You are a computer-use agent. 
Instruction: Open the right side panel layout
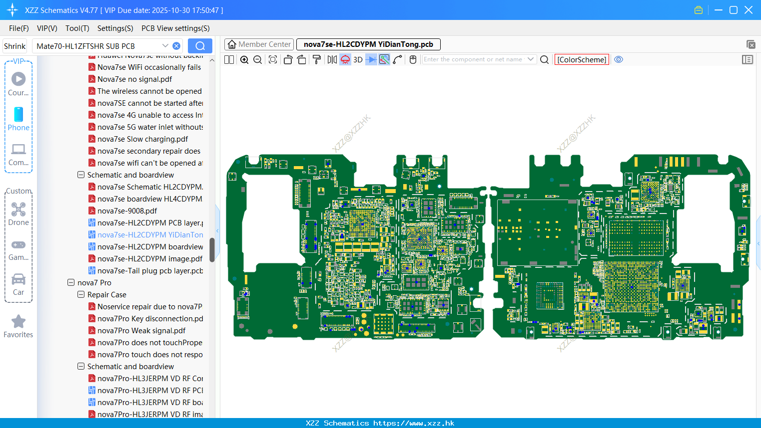click(x=748, y=59)
